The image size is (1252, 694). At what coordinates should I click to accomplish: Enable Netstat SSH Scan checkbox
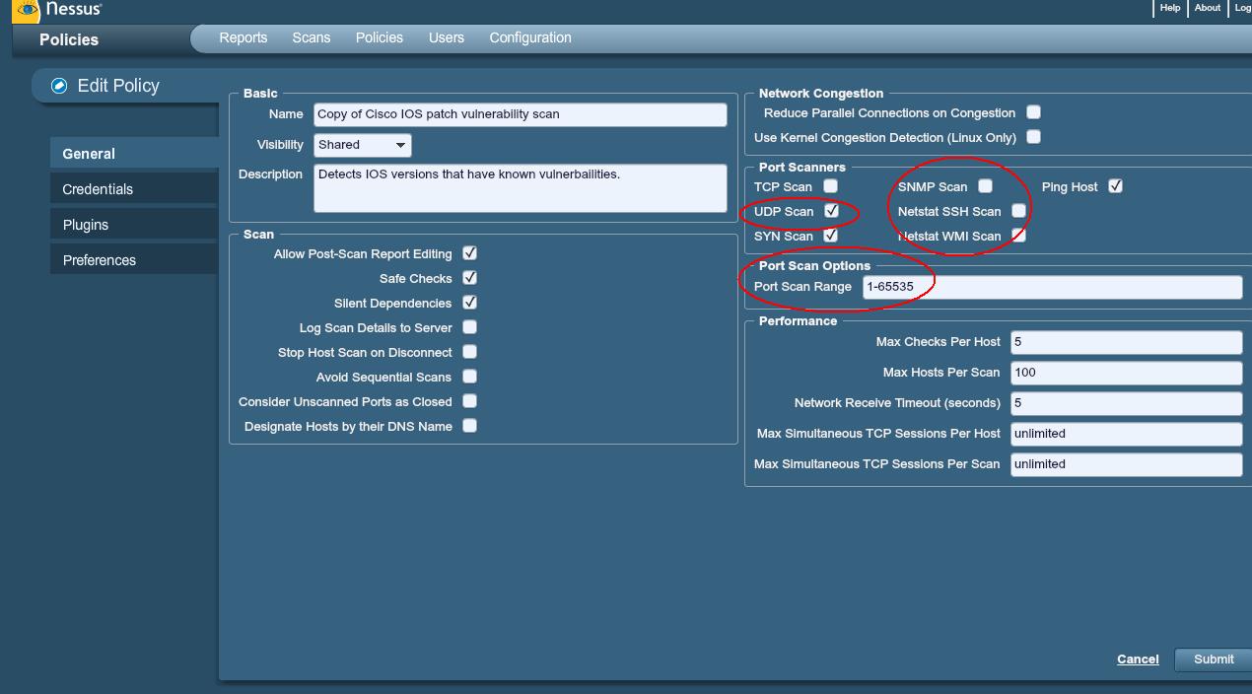(1018, 210)
